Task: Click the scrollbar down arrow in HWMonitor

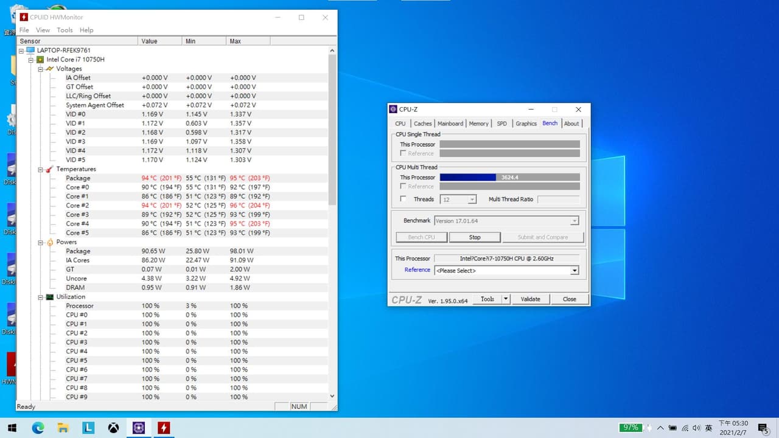Action: 332,396
